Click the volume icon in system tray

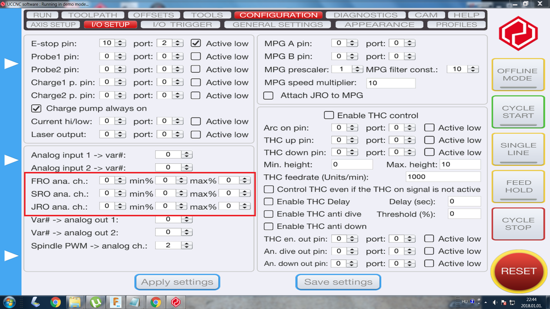[495, 302]
